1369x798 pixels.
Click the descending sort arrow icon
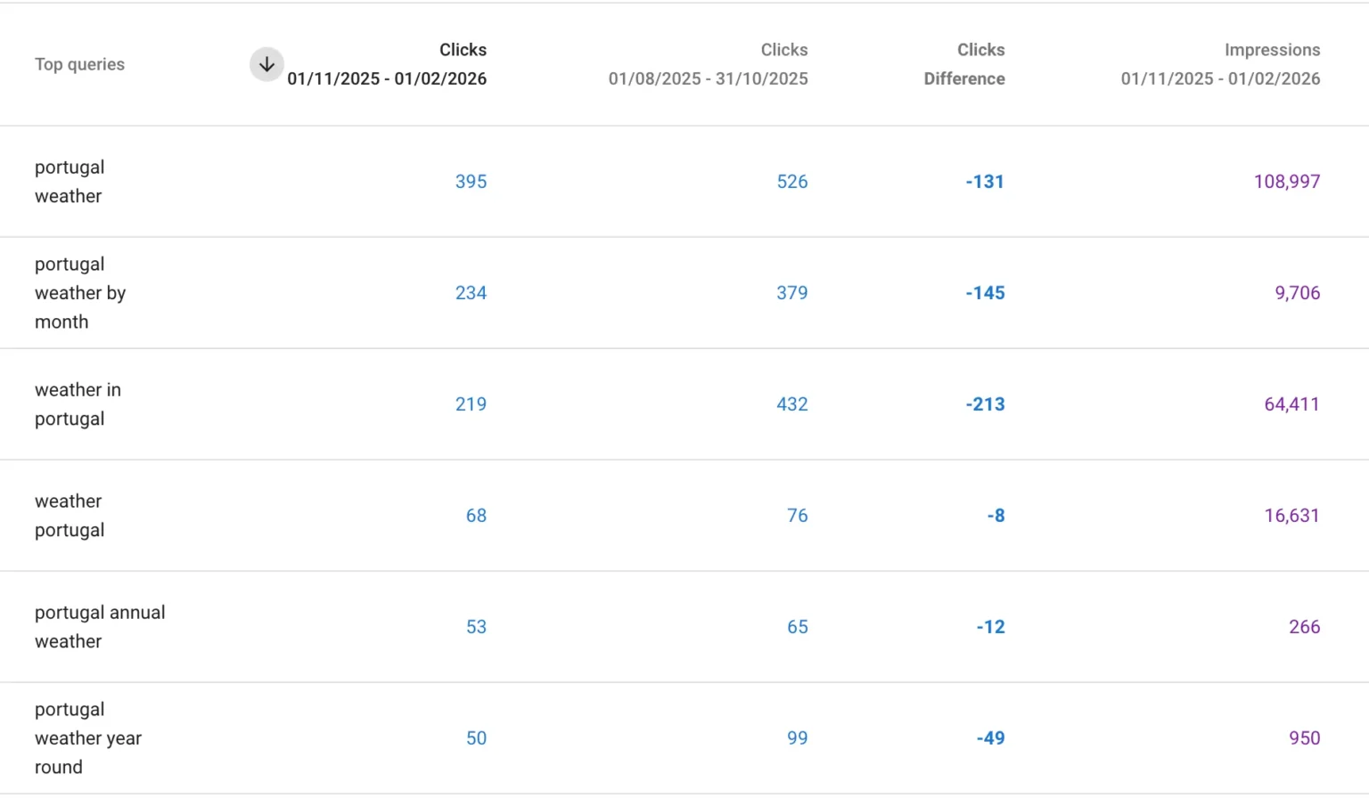pyautogui.click(x=266, y=64)
